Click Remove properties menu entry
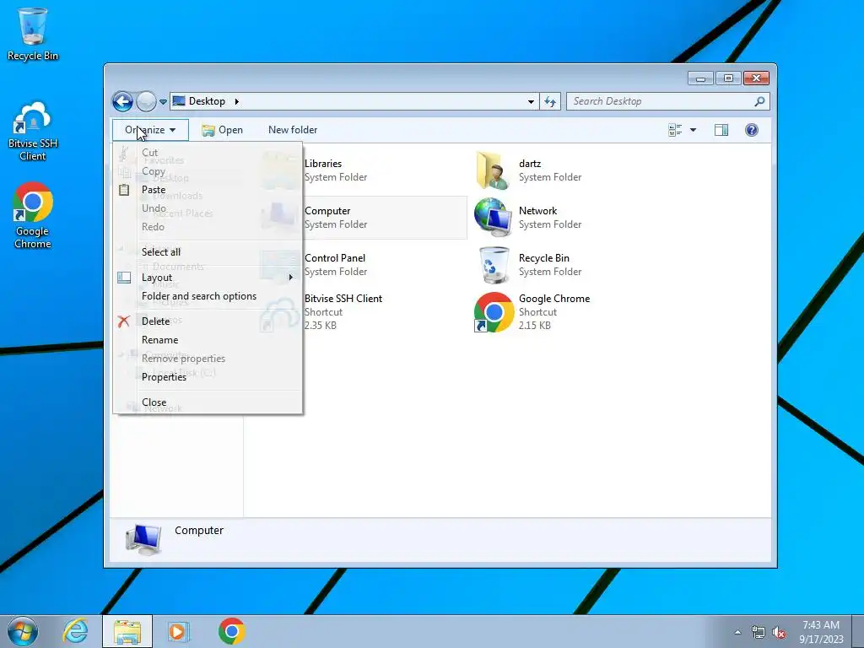This screenshot has width=864, height=648. [x=208, y=358]
